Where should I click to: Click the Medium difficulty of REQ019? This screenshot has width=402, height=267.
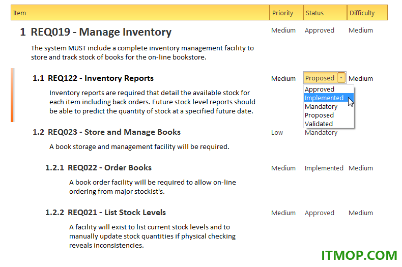point(361,30)
